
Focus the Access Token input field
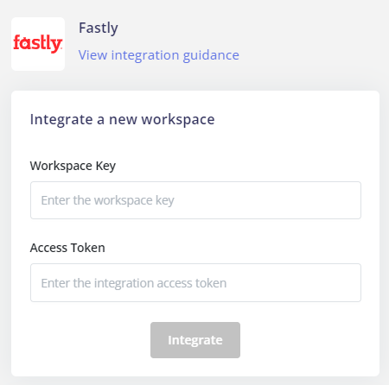pyautogui.click(x=195, y=282)
